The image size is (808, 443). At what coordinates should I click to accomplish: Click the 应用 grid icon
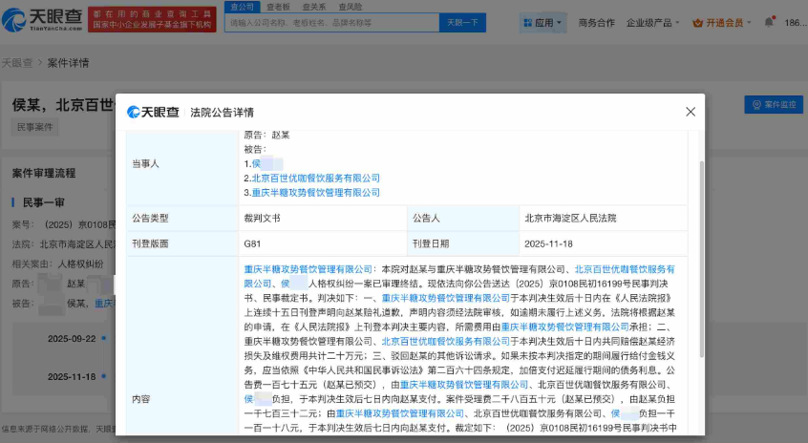tap(527, 22)
